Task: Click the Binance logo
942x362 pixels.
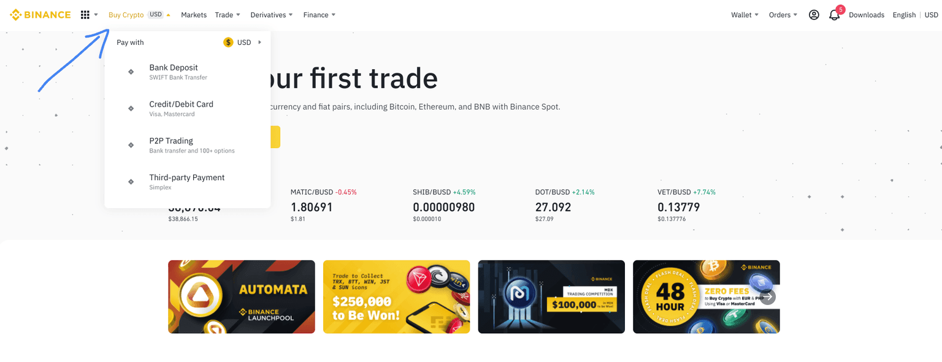Action: (40, 15)
